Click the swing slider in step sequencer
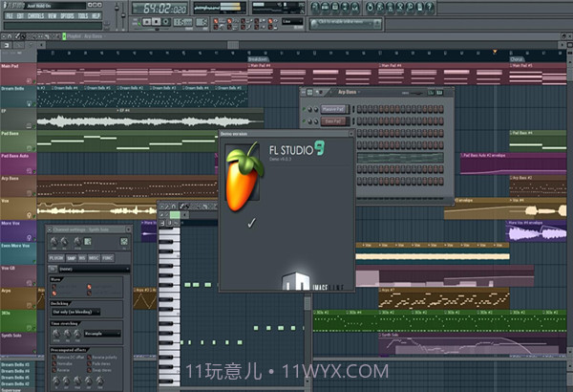 416,93
